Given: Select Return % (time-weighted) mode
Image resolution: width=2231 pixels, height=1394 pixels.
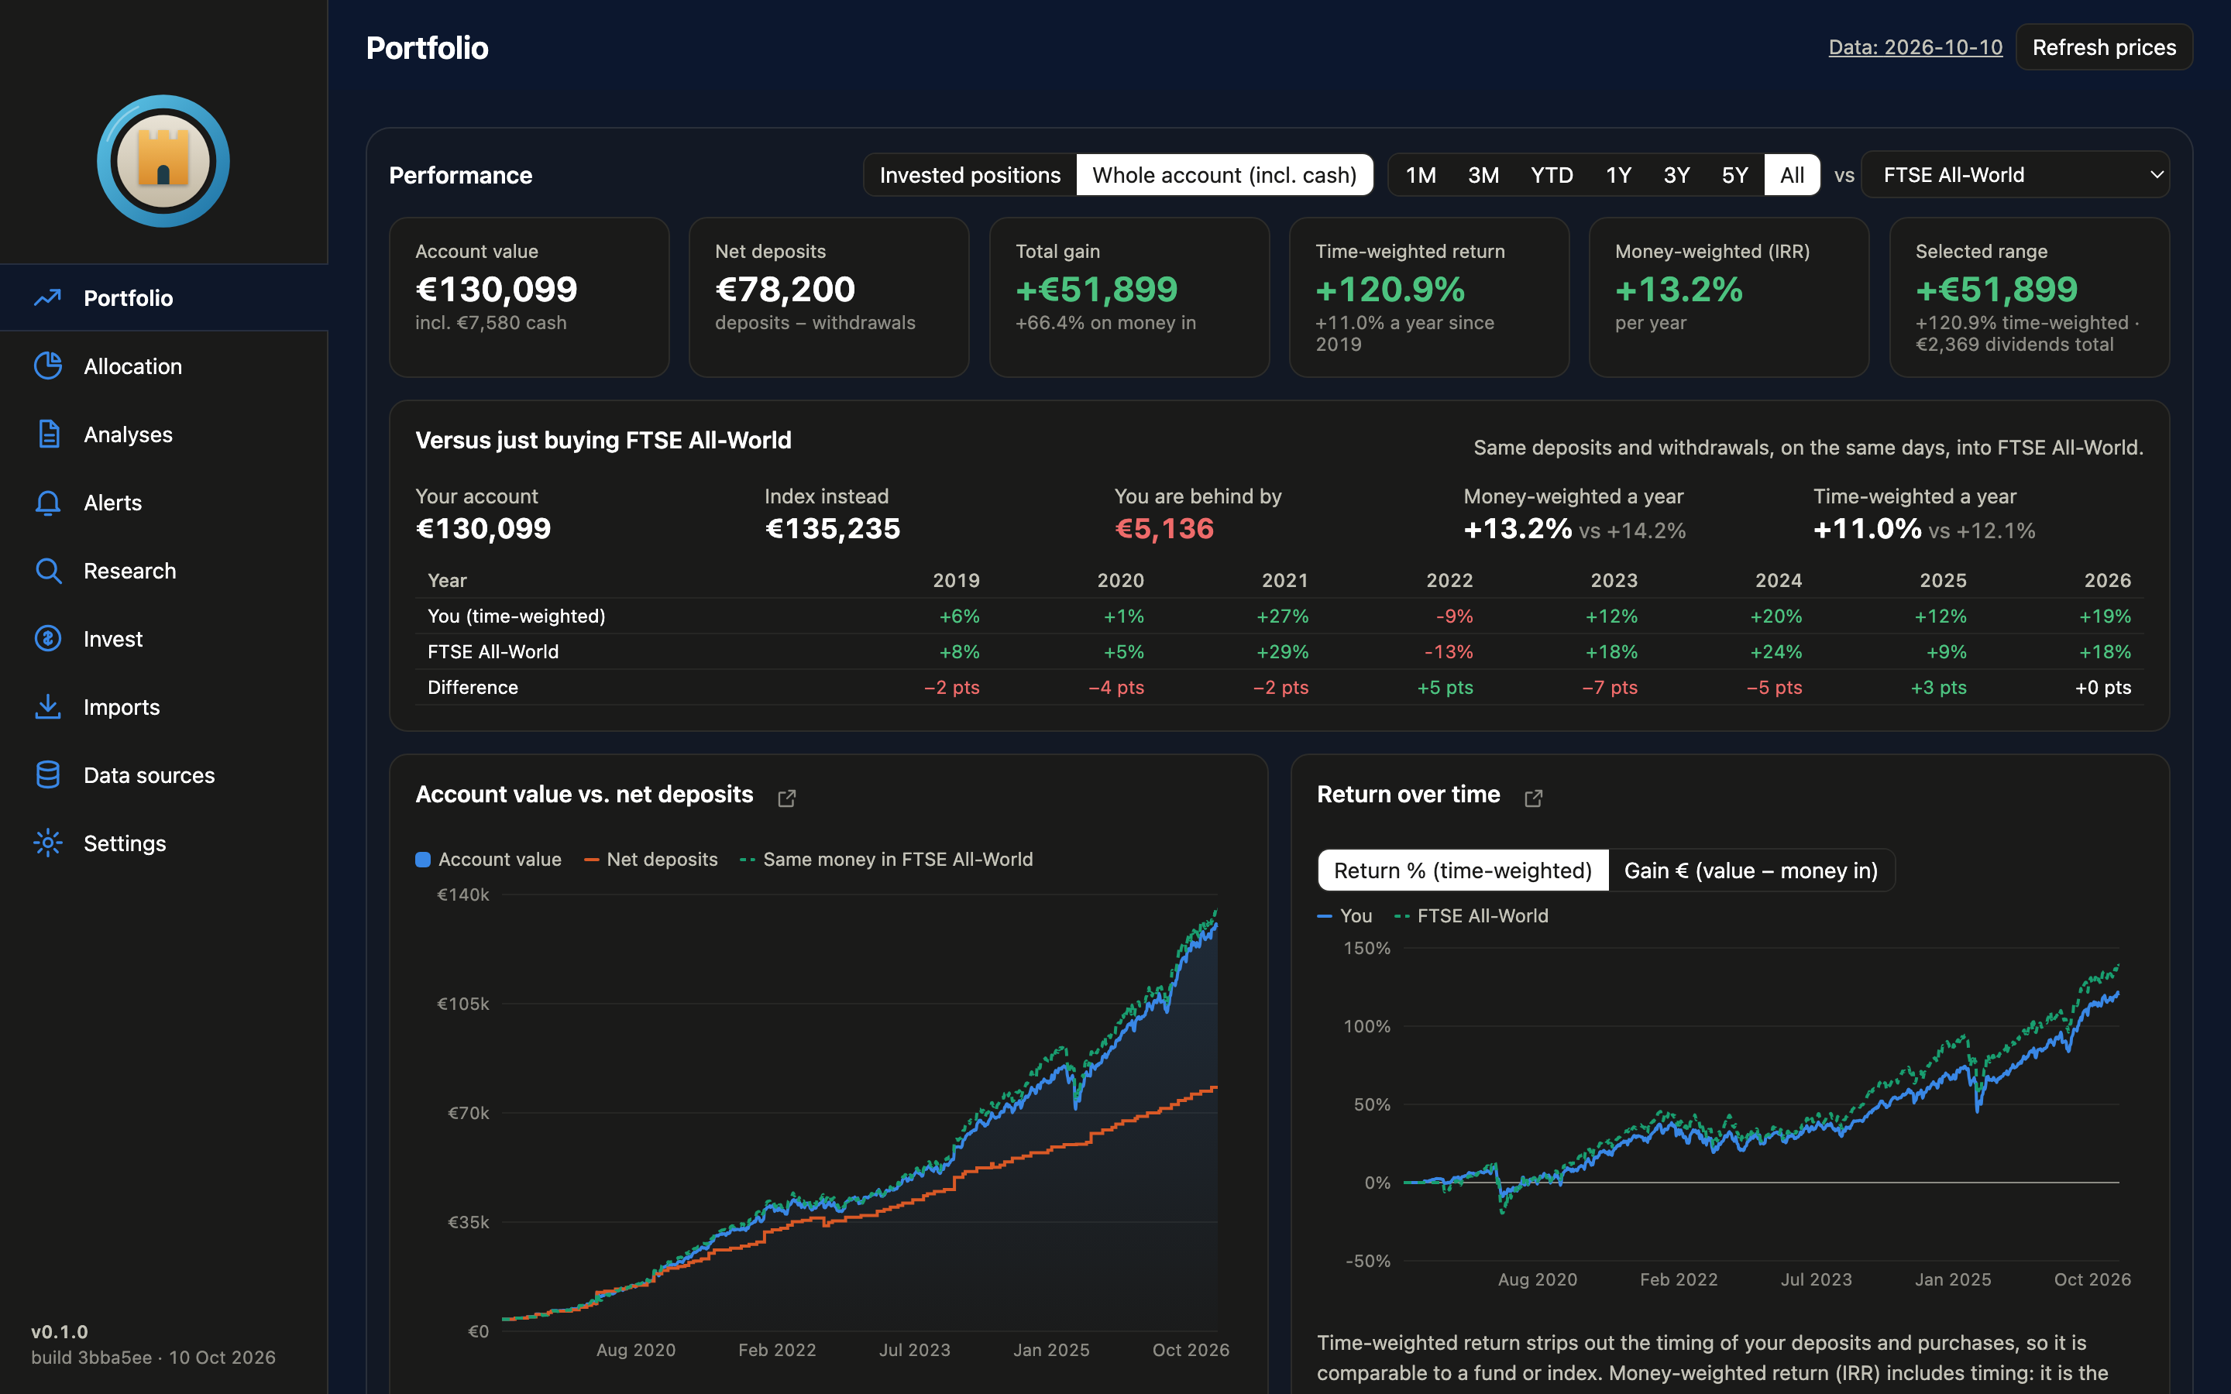Looking at the screenshot, I should [1463, 870].
